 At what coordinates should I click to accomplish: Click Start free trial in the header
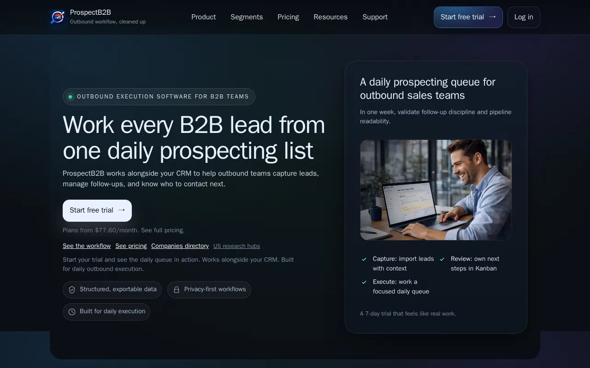[x=468, y=17]
